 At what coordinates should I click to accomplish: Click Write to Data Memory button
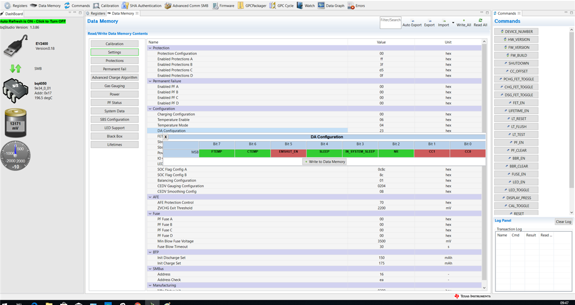tap(324, 162)
